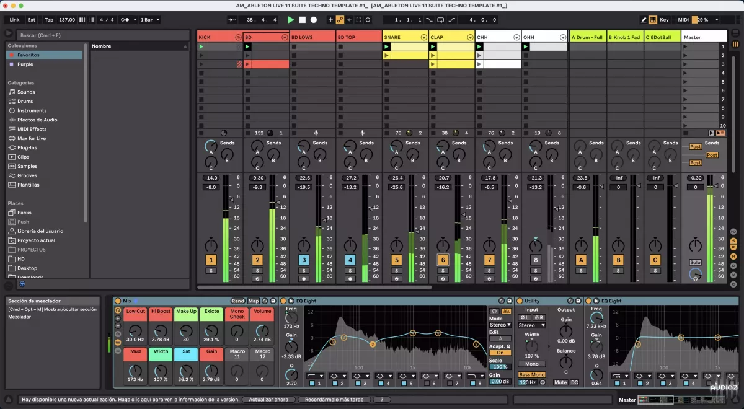Open EQ Eight Mode Stereo dropdown

click(500, 325)
